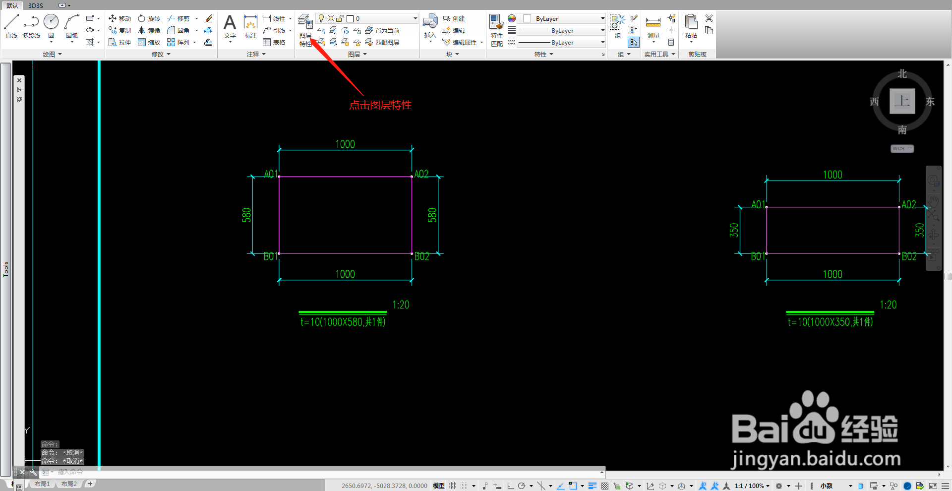This screenshot has height=491, width=952.
Task: Expand the 图层 (Layers) panel
Action: (x=357, y=54)
